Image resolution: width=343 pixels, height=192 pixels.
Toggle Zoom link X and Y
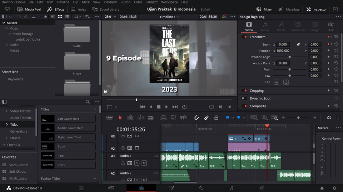pyautogui.click(x=298, y=44)
